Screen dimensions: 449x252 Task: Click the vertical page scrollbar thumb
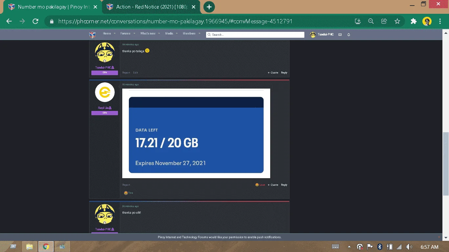tap(446, 163)
